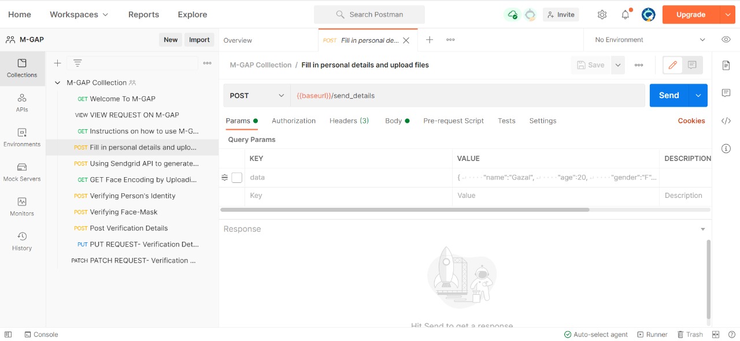Click the empty Key input cell
This screenshot has height=341, width=740.
pyautogui.click(x=349, y=196)
